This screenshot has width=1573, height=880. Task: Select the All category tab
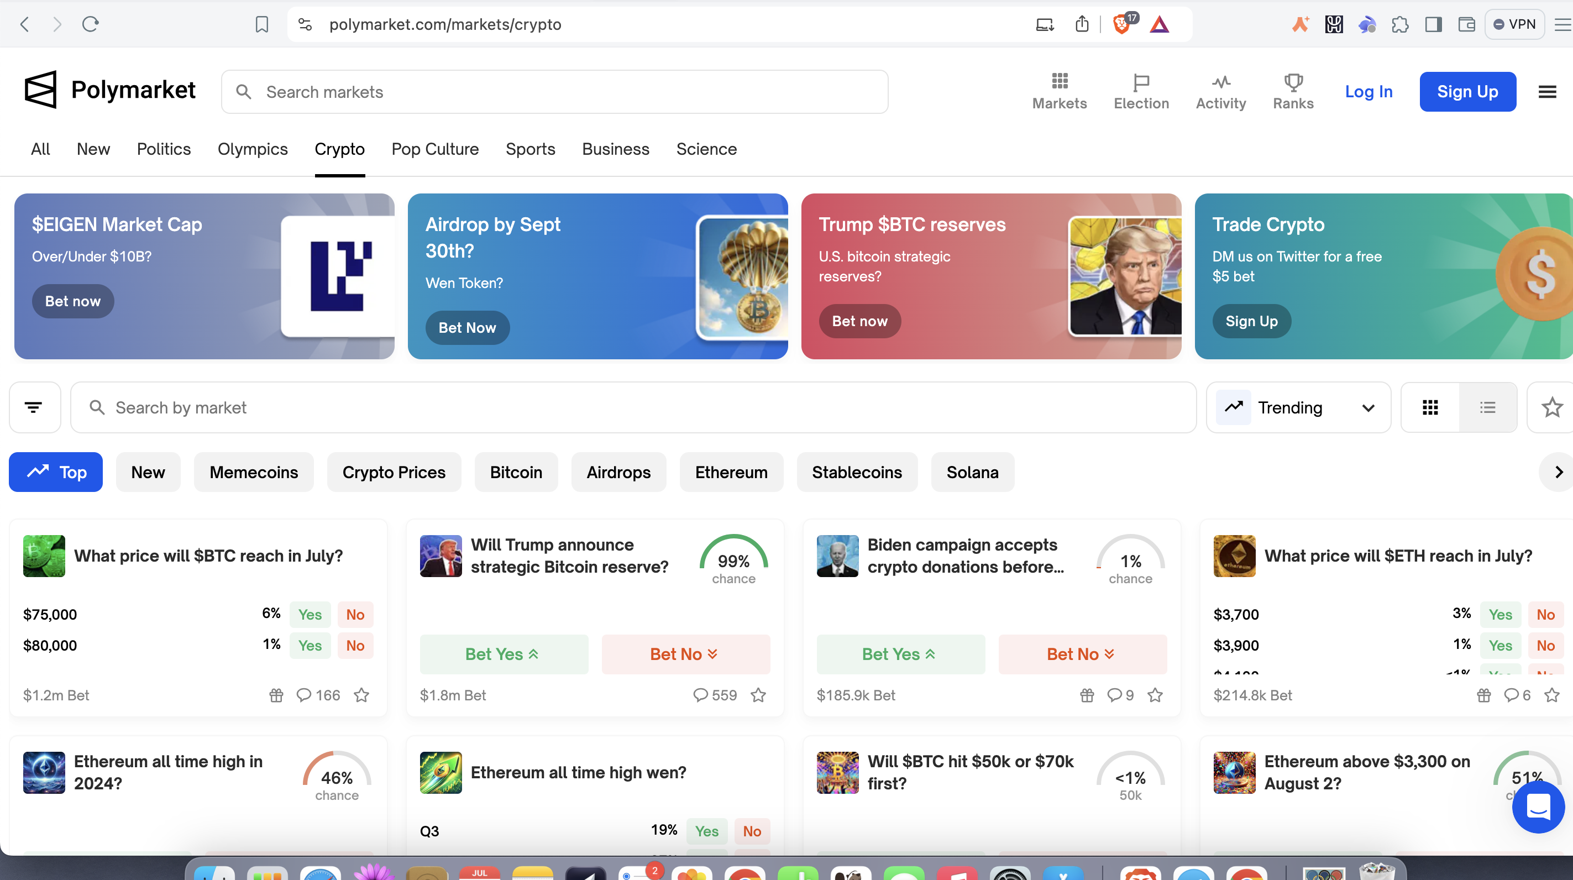40,149
